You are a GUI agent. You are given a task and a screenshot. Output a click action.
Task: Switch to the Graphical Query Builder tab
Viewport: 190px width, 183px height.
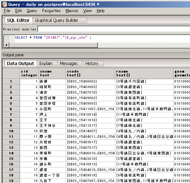click(x=60, y=20)
